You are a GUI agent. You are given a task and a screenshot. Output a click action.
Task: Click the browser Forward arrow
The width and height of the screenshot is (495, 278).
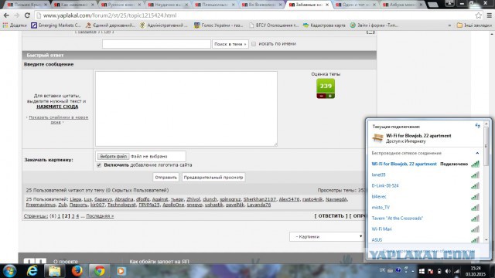[16, 15]
